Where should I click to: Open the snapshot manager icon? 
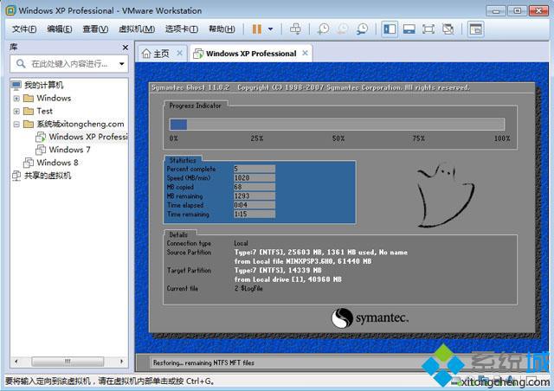point(362,29)
